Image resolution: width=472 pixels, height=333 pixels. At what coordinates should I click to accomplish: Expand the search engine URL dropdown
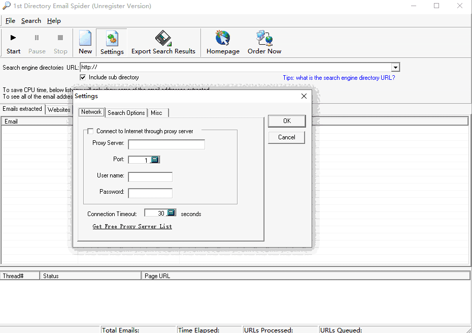395,68
